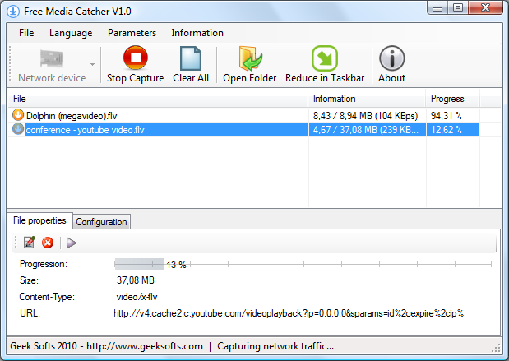This screenshot has width=509, height=361.
Task: Open the Language menu
Action: pyautogui.click(x=71, y=33)
